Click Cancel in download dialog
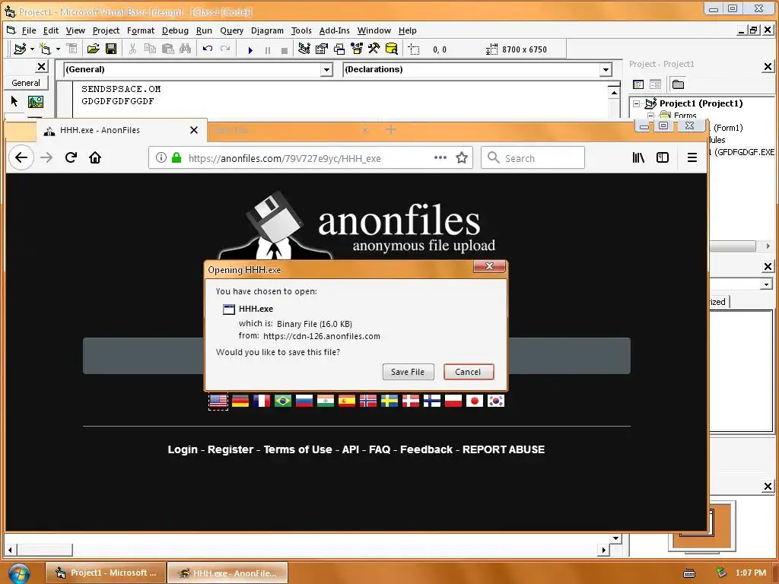 [468, 372]
